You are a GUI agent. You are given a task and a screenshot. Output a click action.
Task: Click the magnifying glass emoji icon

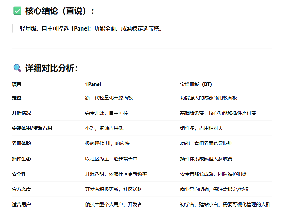click(x=17, y=68)
